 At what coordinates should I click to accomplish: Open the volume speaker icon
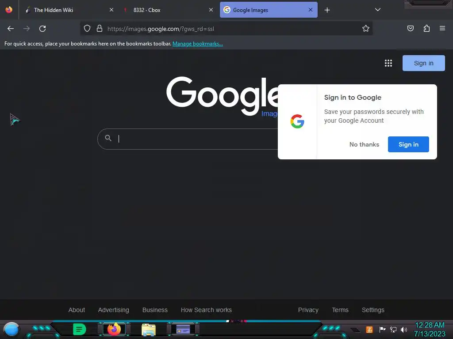coord(404,329)
